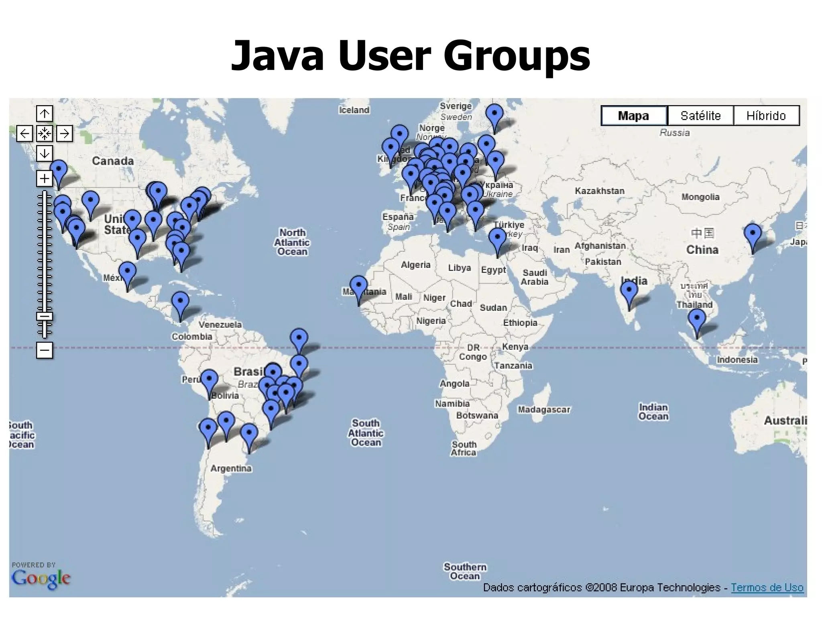This screenshot has width=822, height=617.
Task: Click the Canada label on the map
Action: pos(113,161)
